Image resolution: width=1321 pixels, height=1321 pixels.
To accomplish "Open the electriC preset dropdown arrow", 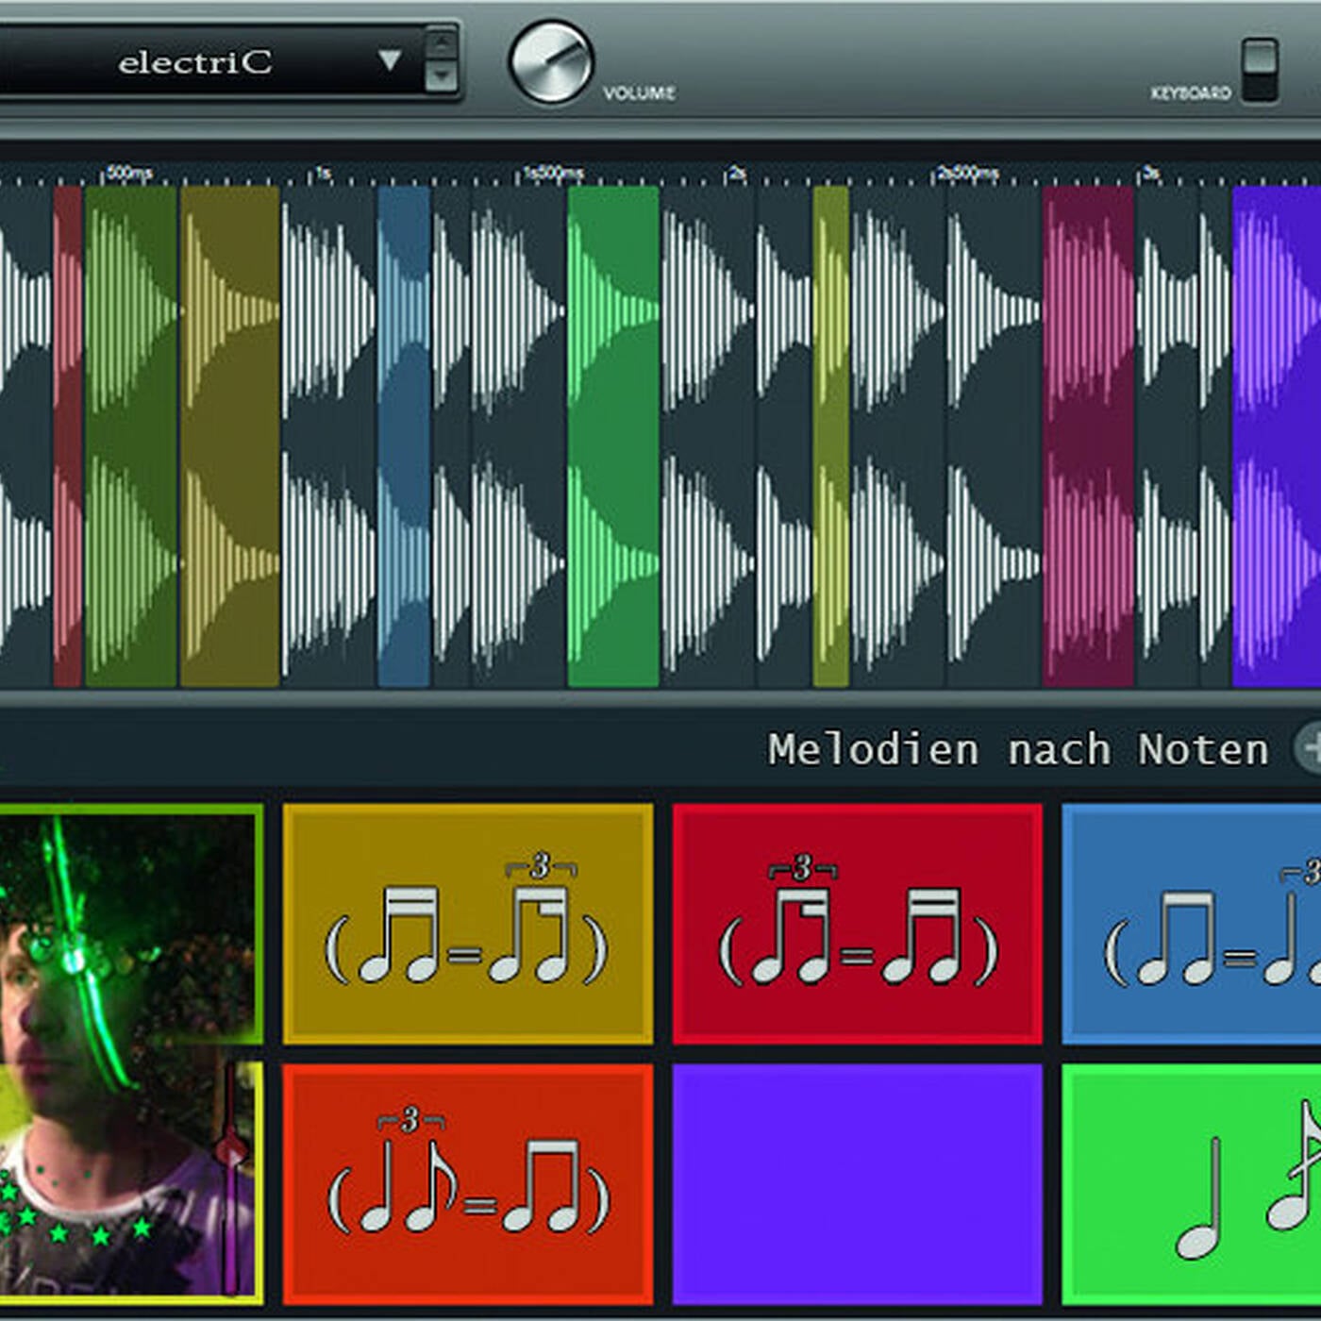I will tap(390, 61).
